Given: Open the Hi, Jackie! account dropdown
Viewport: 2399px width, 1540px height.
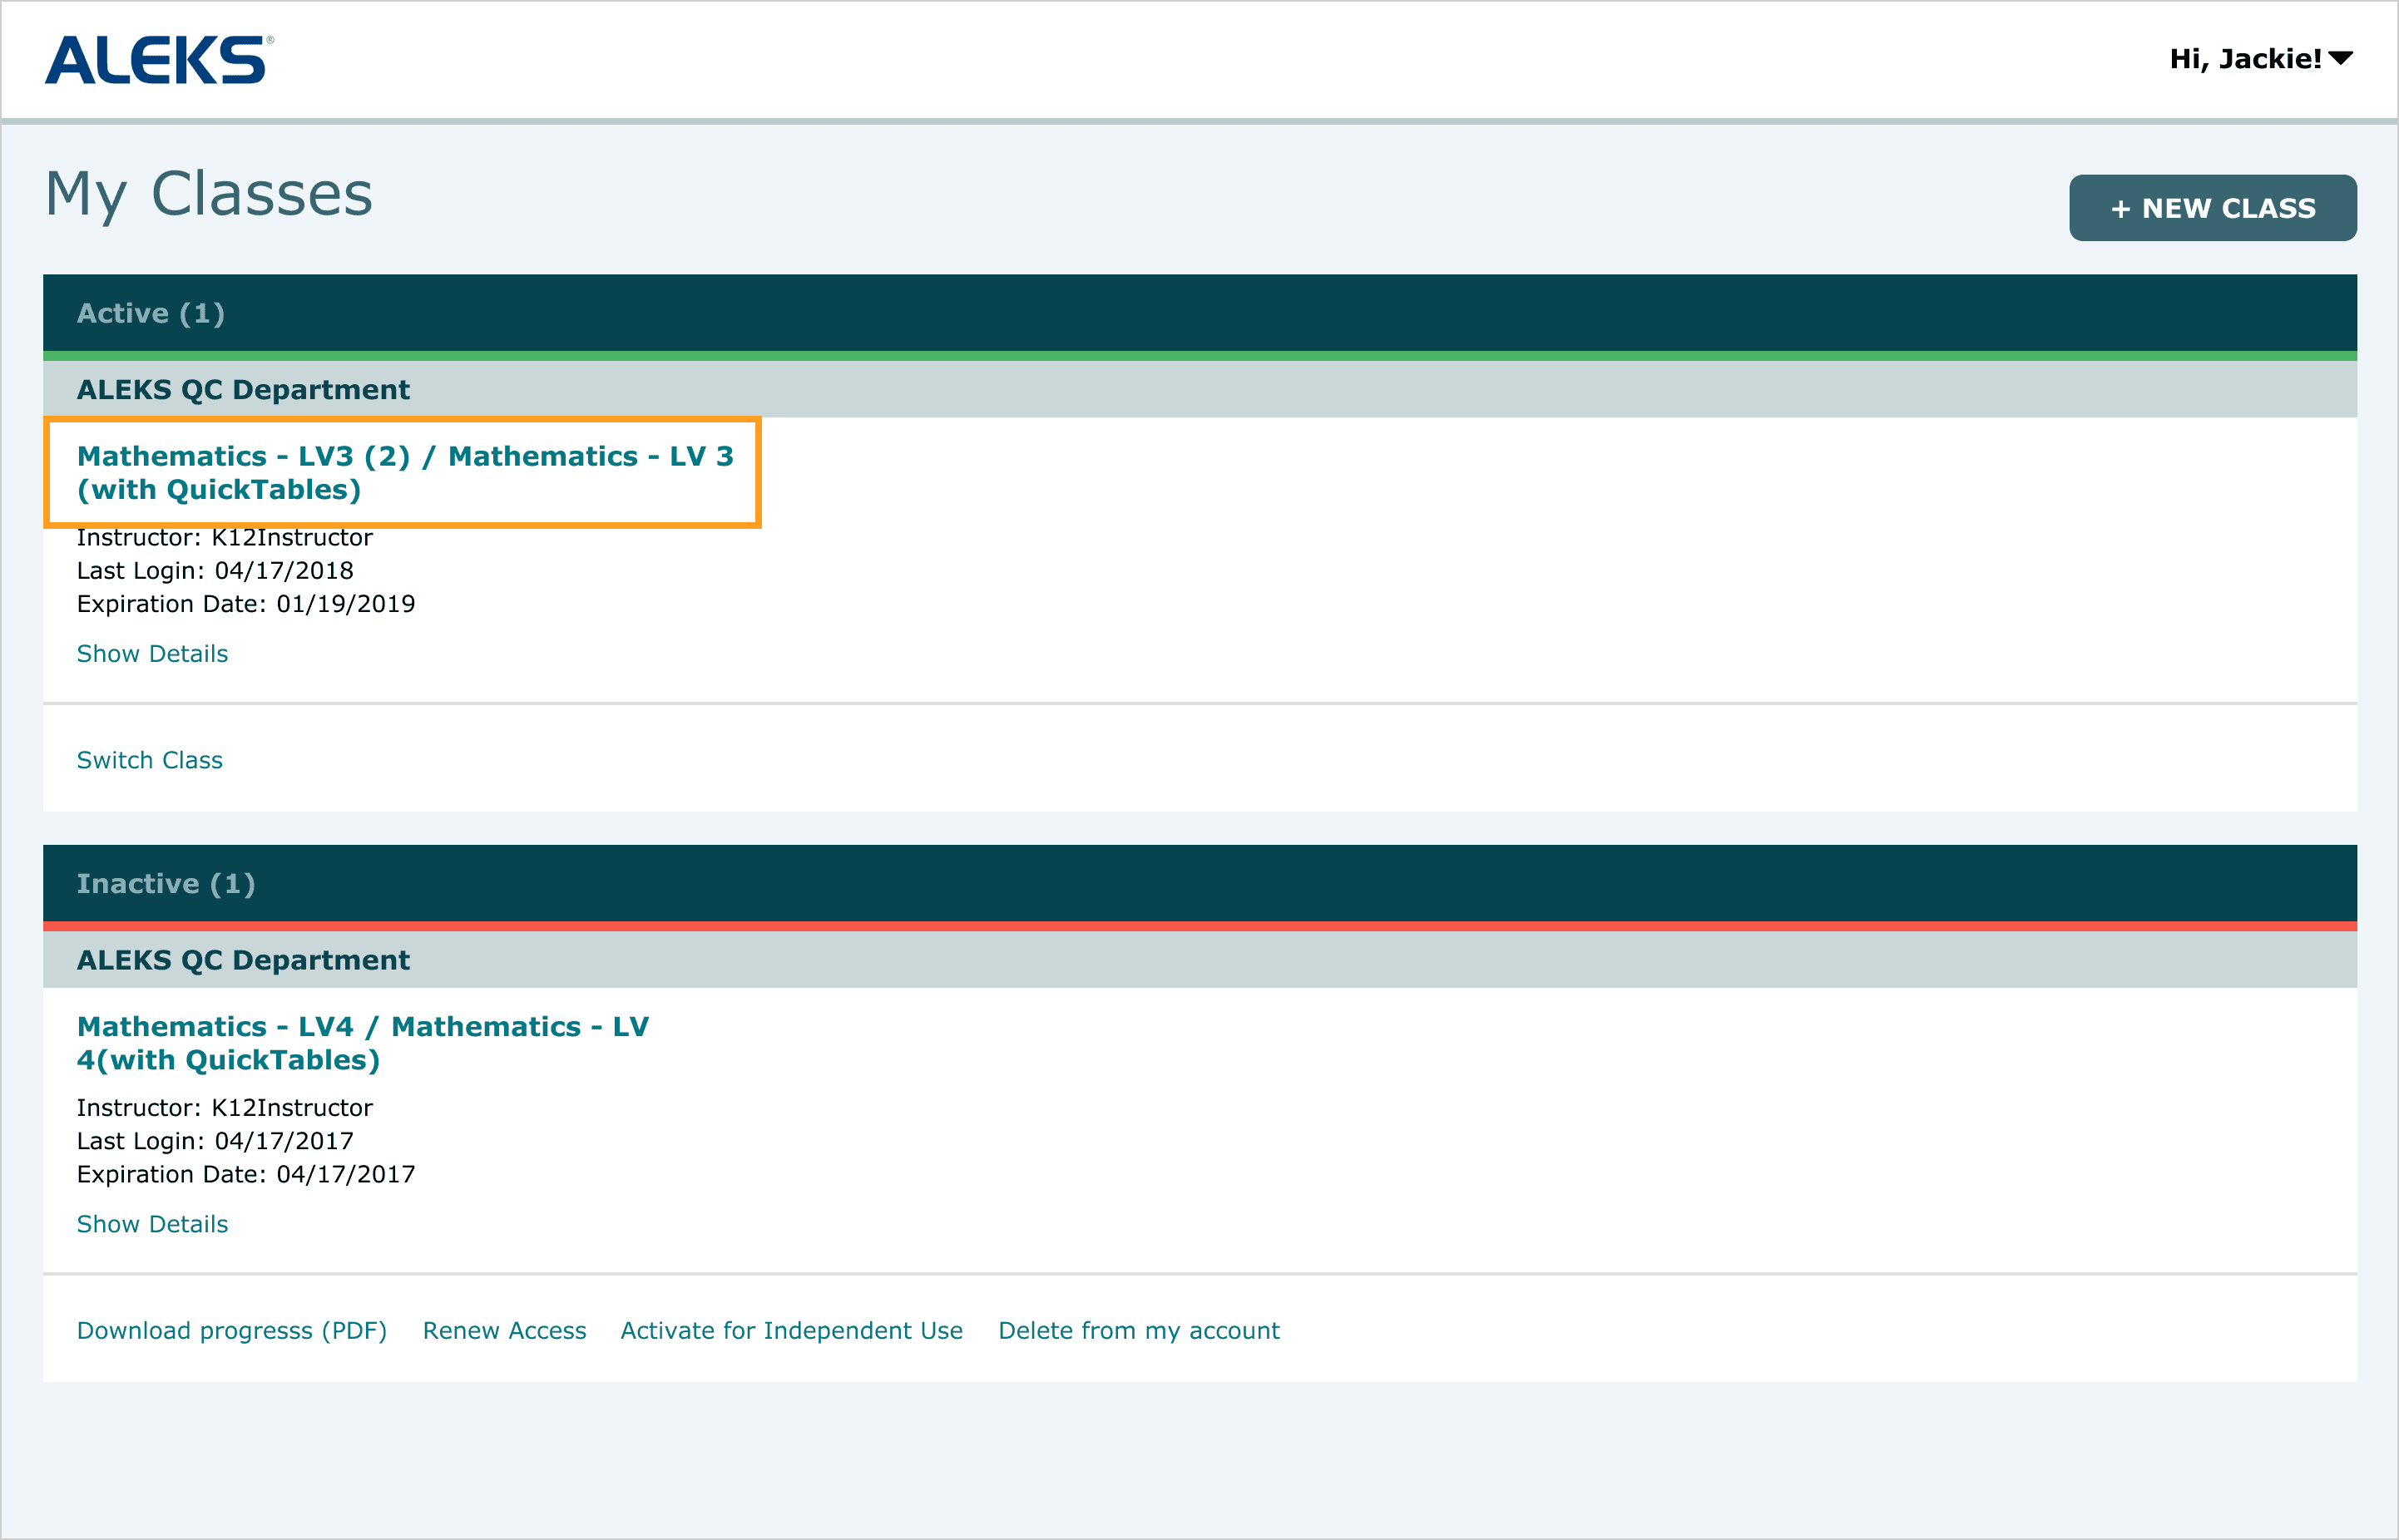Looking at the screenshot, I should pyautogui.click(x=2244, y=59).
